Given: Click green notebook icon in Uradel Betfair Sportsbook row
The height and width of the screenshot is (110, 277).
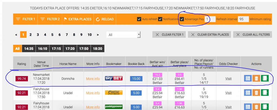Looking at the screenshot, I should click(x=265, y=93).
